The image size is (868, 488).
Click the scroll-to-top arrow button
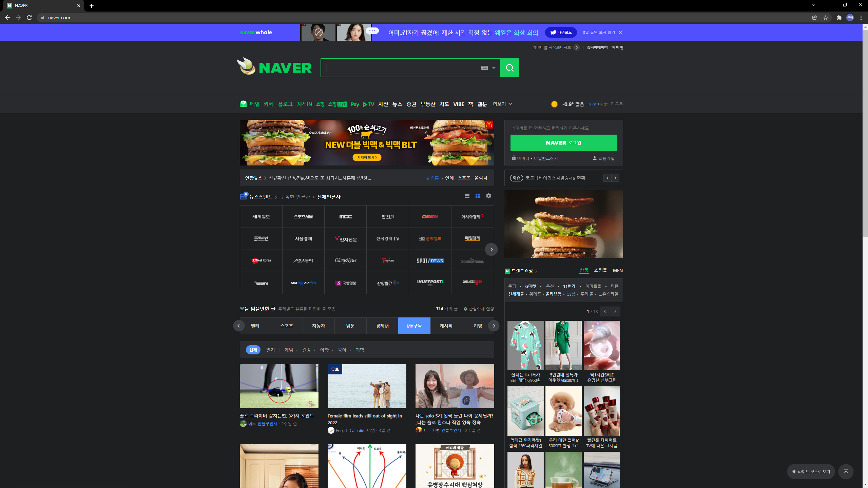(846, 472)
